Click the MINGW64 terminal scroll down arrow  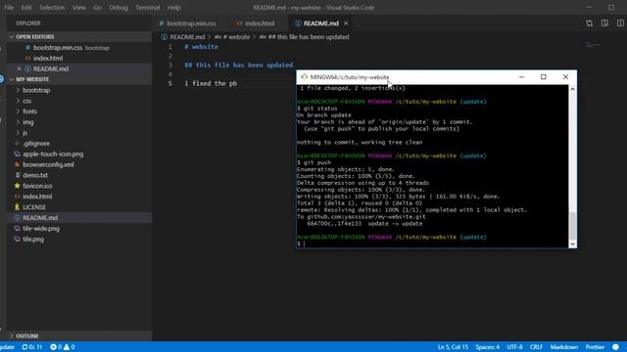tap(572, 243)
